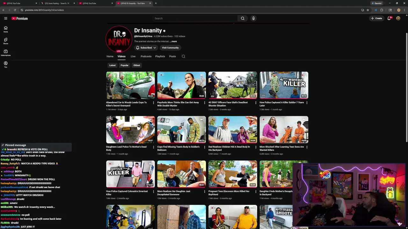Image resolution: width=408 pixels, height=229 pixels.
Task: Click the page vertical scrollbar
Action: pyautogui.click(x=406, y=87)
